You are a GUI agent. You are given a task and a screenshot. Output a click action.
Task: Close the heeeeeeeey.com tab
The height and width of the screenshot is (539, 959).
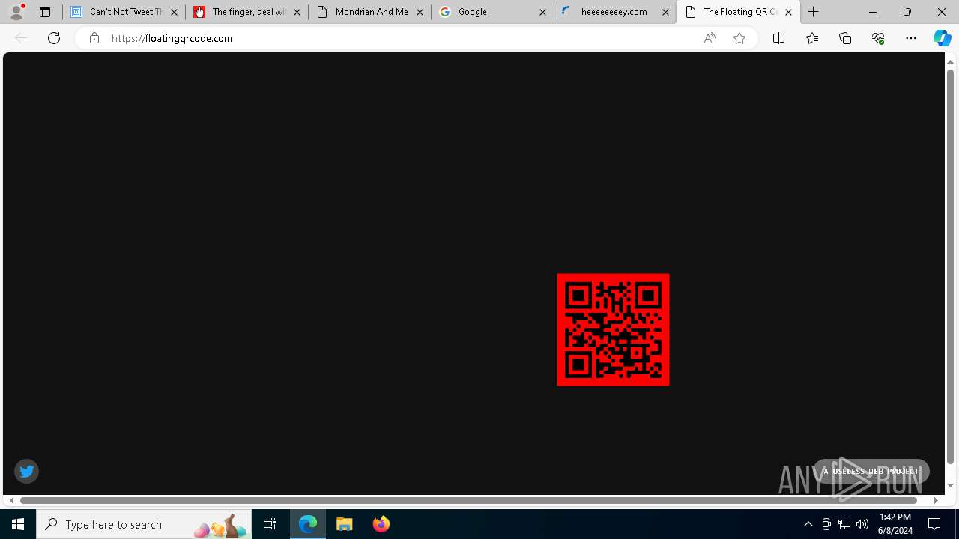click(665, 12)
